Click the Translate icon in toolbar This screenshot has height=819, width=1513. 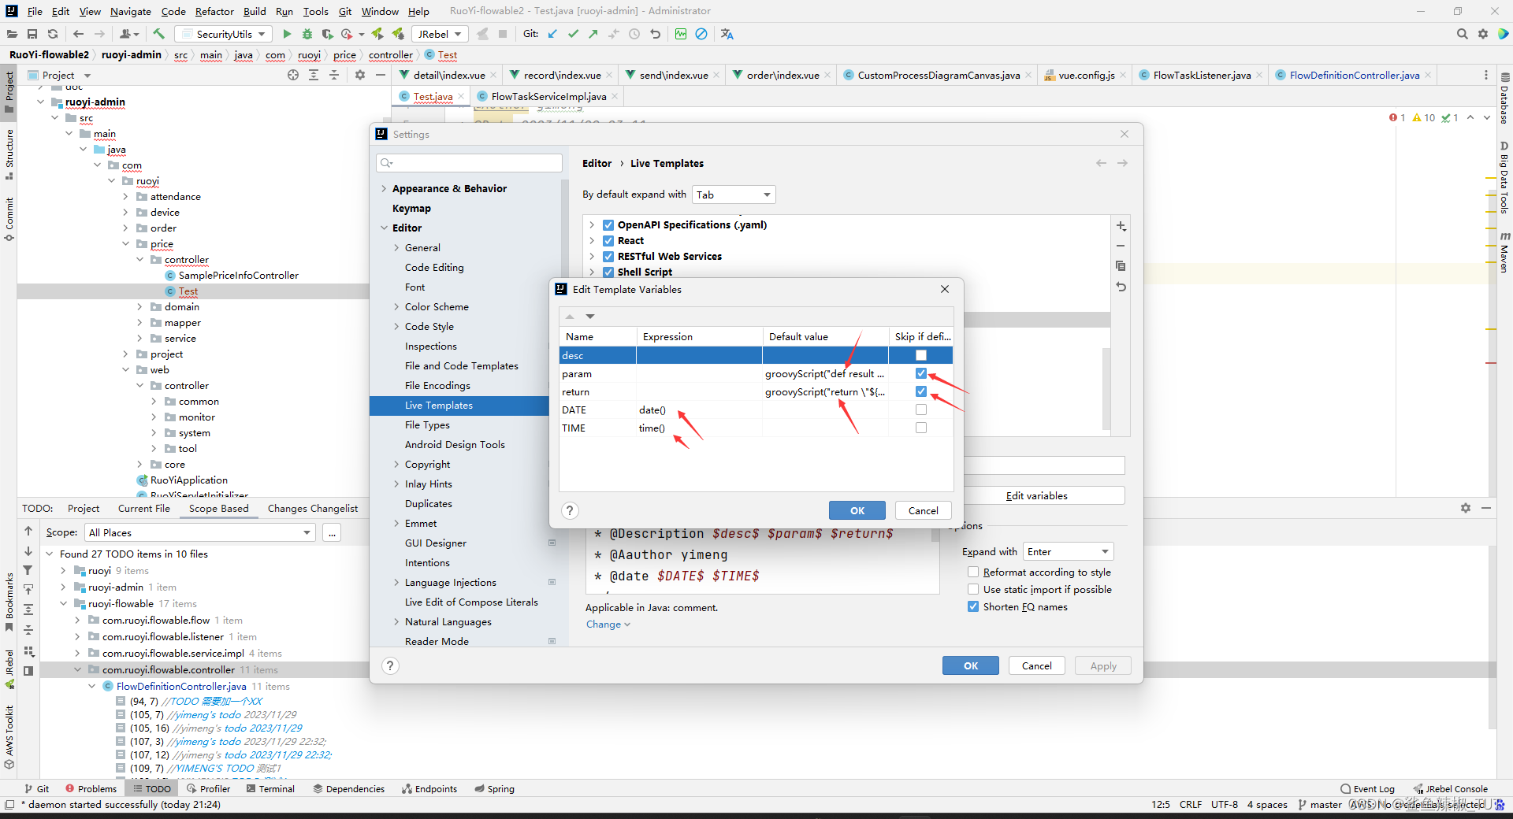[x=727, y=34]
